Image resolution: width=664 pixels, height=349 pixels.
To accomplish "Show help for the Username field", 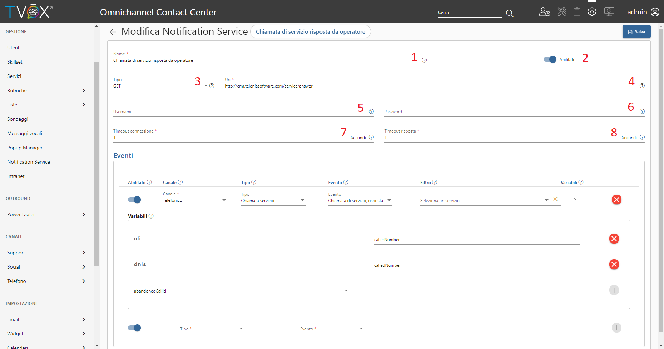I will click(x=371, y=111).
